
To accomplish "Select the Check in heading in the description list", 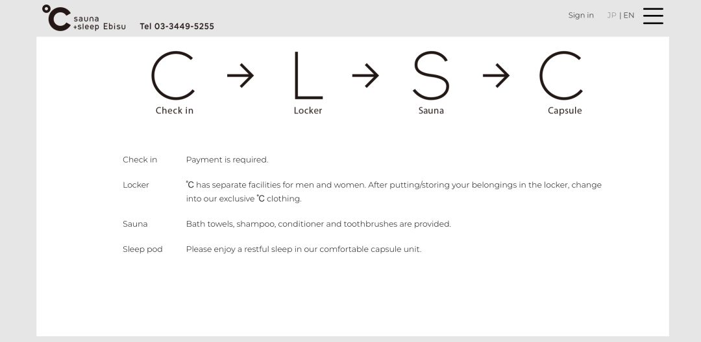I will [x=140, y=160].
